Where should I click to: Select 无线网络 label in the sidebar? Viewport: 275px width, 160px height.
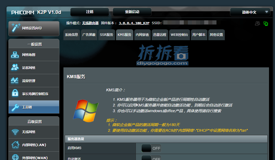pos(29,132)
